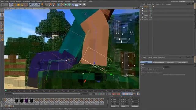Add a Camera object icon
196x110 pixels.
(x=81, y=5)
